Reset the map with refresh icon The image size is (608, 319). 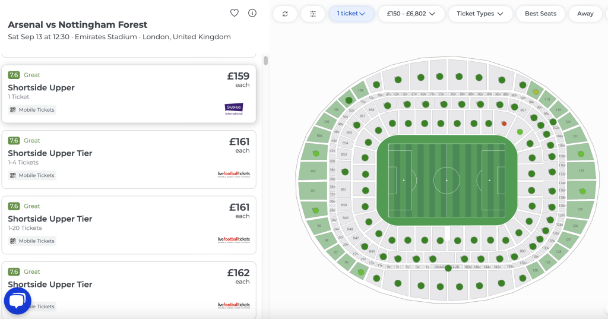pyautogui.click(x=285, y=14)
